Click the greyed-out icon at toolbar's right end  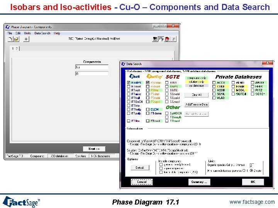(x=173, y=39)
